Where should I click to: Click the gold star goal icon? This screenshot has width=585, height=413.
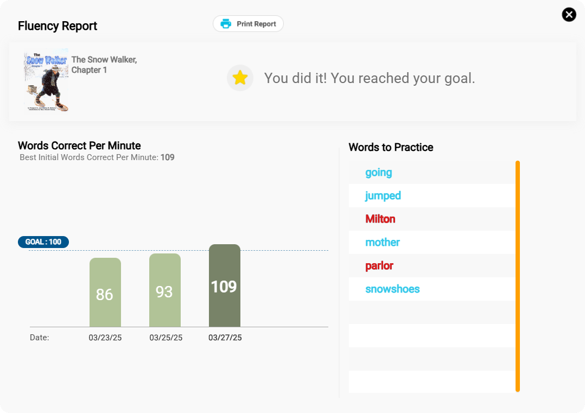click(240, 78)
